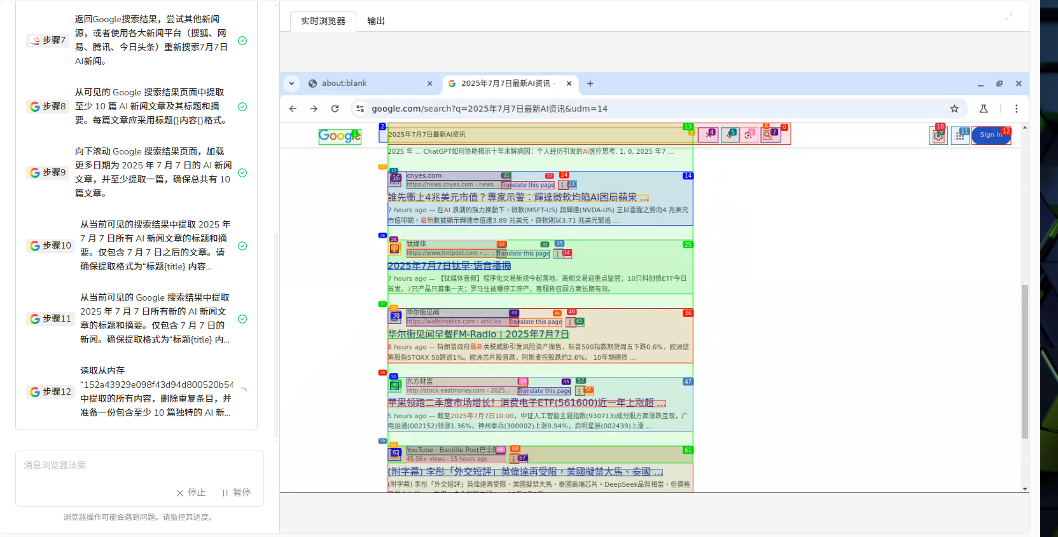Start voice search with the microphone icon

click(729, 135)
